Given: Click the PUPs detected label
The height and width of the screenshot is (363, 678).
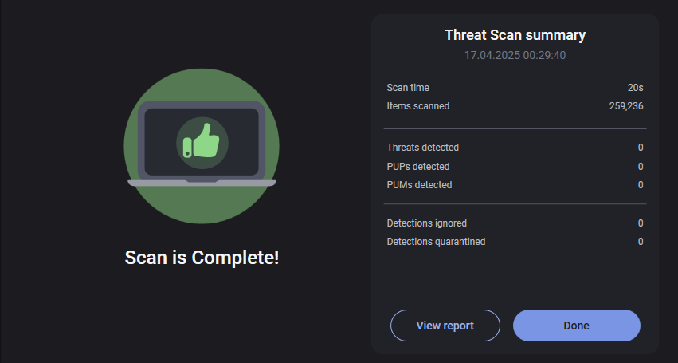Looking at the screenshot, I should click(x=418, y=167).
